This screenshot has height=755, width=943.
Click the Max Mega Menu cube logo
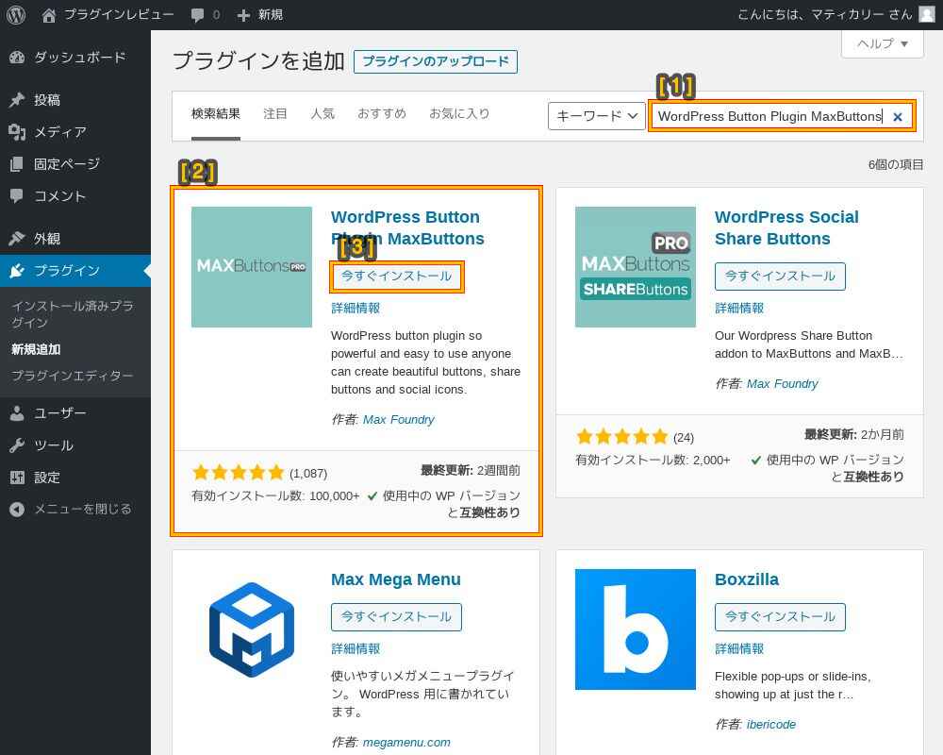pos(252,629)
